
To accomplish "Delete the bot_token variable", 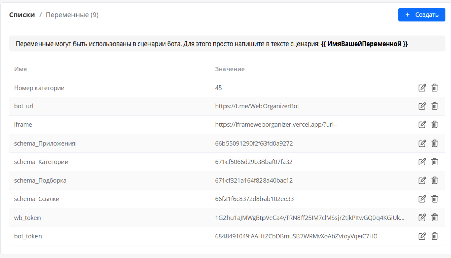I will tap(434, 236).
